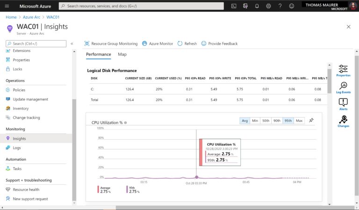The width and height of the screenshot is (359, 210).
Task: Open Changes pane on right rail
Action: click(343, 121)
